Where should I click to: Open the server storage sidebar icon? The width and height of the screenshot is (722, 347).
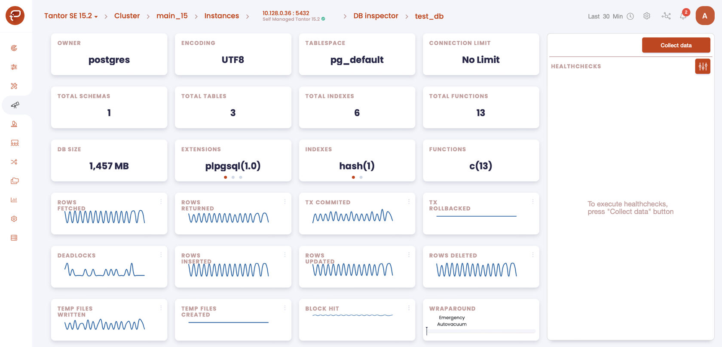14,237
